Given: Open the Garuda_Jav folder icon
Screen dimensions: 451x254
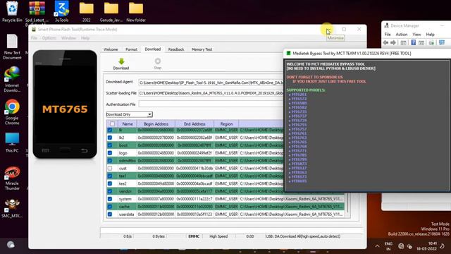Looking at the screenshot, I should (x=111, y=8).
